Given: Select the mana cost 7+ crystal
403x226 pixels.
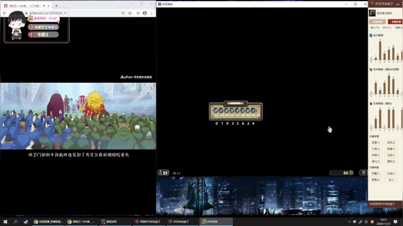Looking at the screenshot, I should click(254, 110).
